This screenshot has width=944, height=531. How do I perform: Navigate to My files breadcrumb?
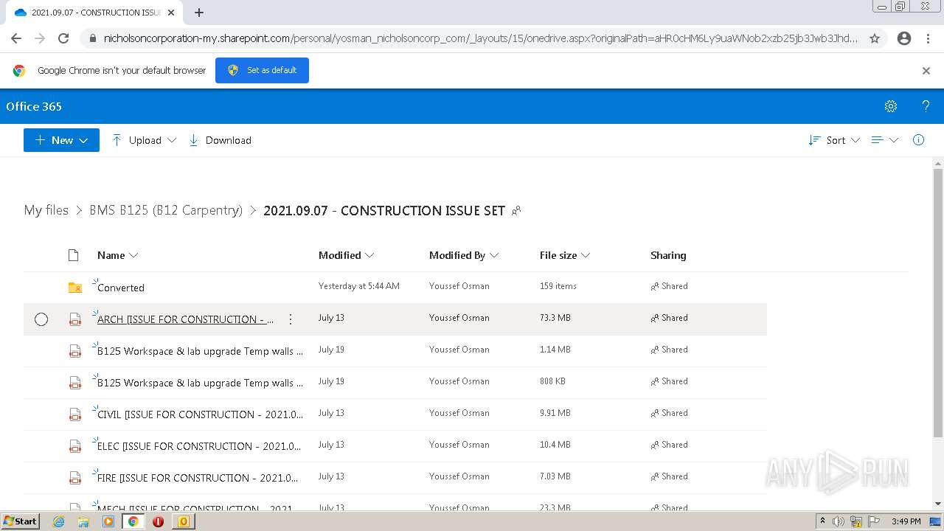[x=46, y=210]
